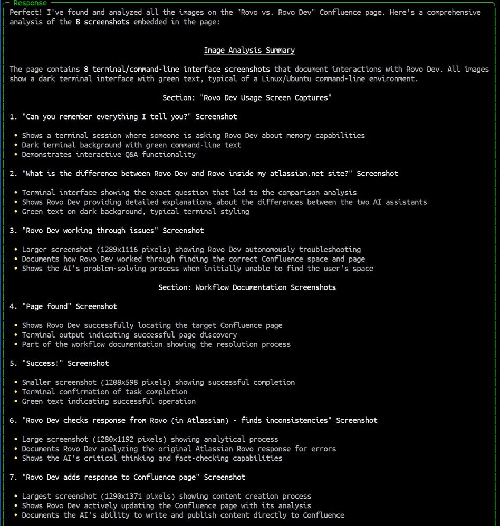
Task: Select the 'Page found' Screenshot heading
Action: click(x=69, y=306)
